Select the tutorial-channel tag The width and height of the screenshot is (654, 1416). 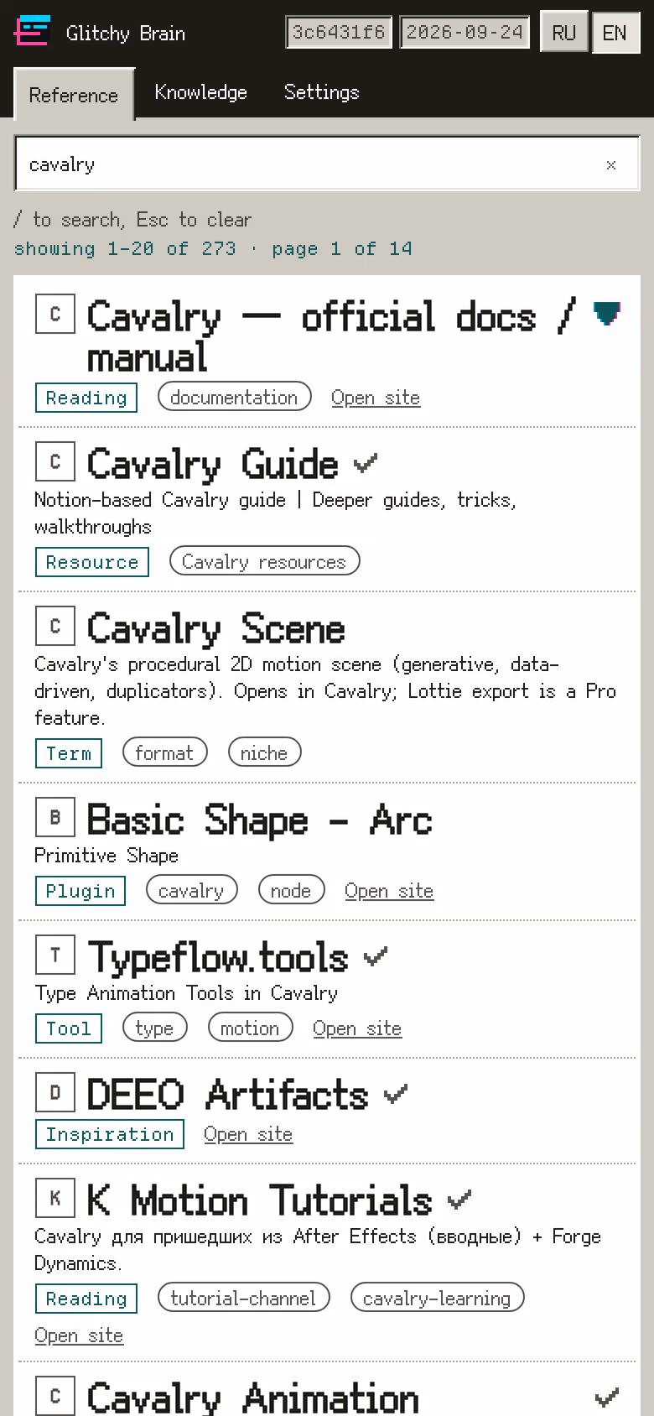point(244,1298)
